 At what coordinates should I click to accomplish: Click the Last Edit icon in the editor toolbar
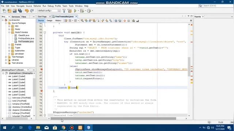(66, 21)
